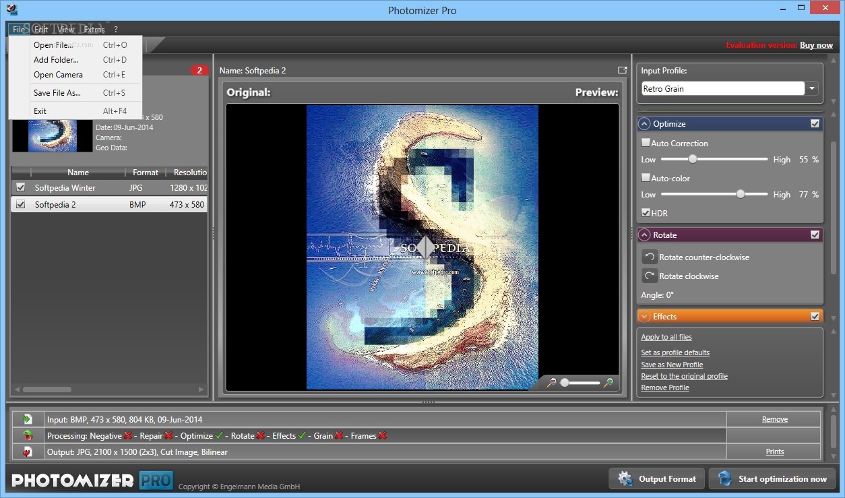Click the Auto-color strength slider handle
The image size is (845, 498).
coord(741,194)
